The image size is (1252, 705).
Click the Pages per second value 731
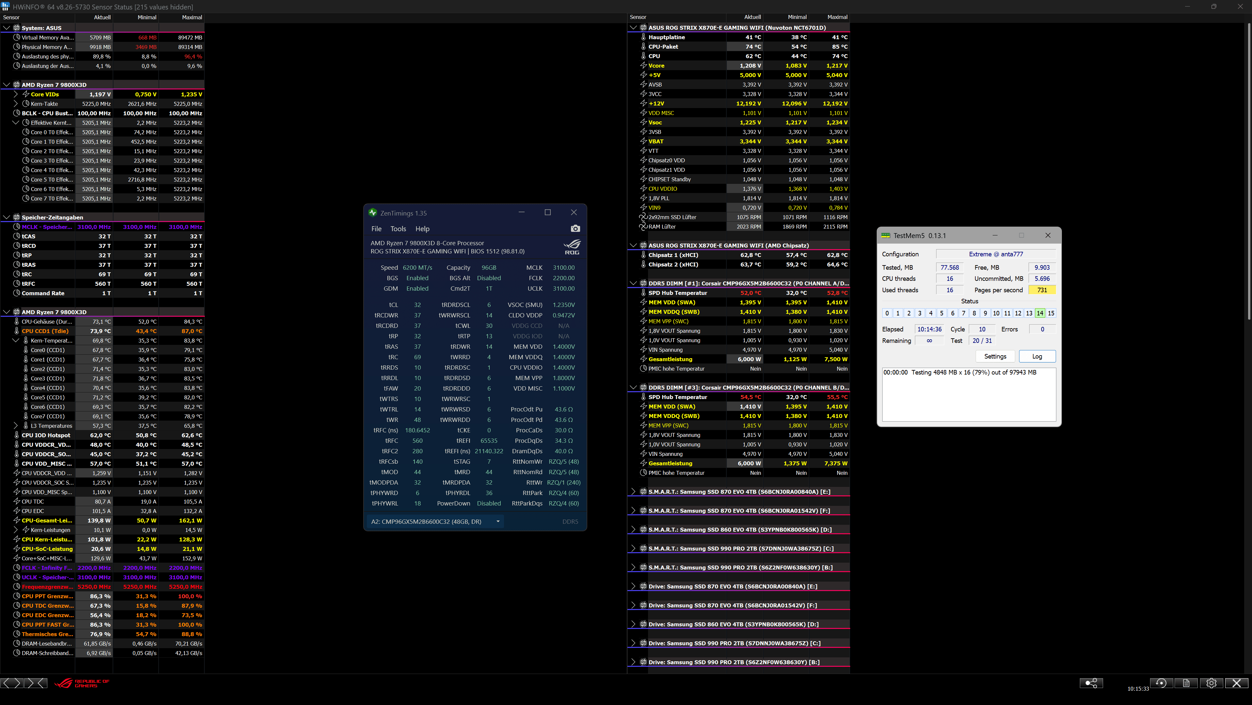coord(1042,290)
